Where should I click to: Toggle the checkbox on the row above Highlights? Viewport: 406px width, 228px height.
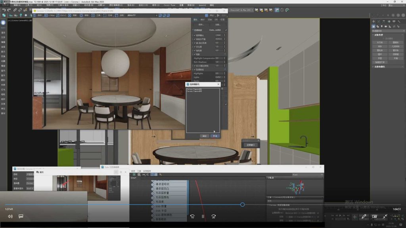click(195, 70)
